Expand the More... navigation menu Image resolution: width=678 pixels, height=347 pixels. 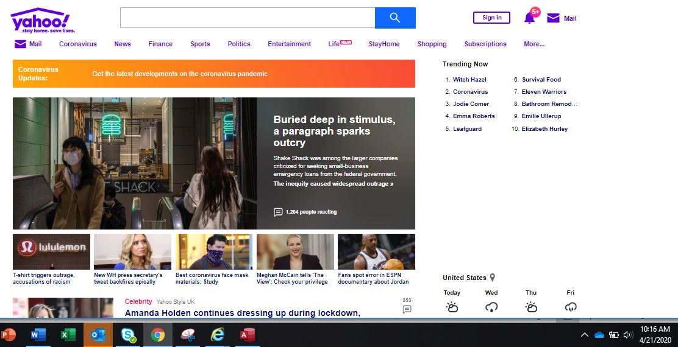coord(534,44)
